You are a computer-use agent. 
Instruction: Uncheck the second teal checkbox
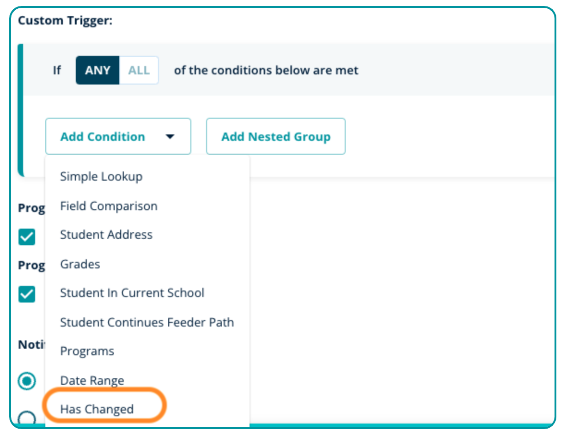[27, 294]
